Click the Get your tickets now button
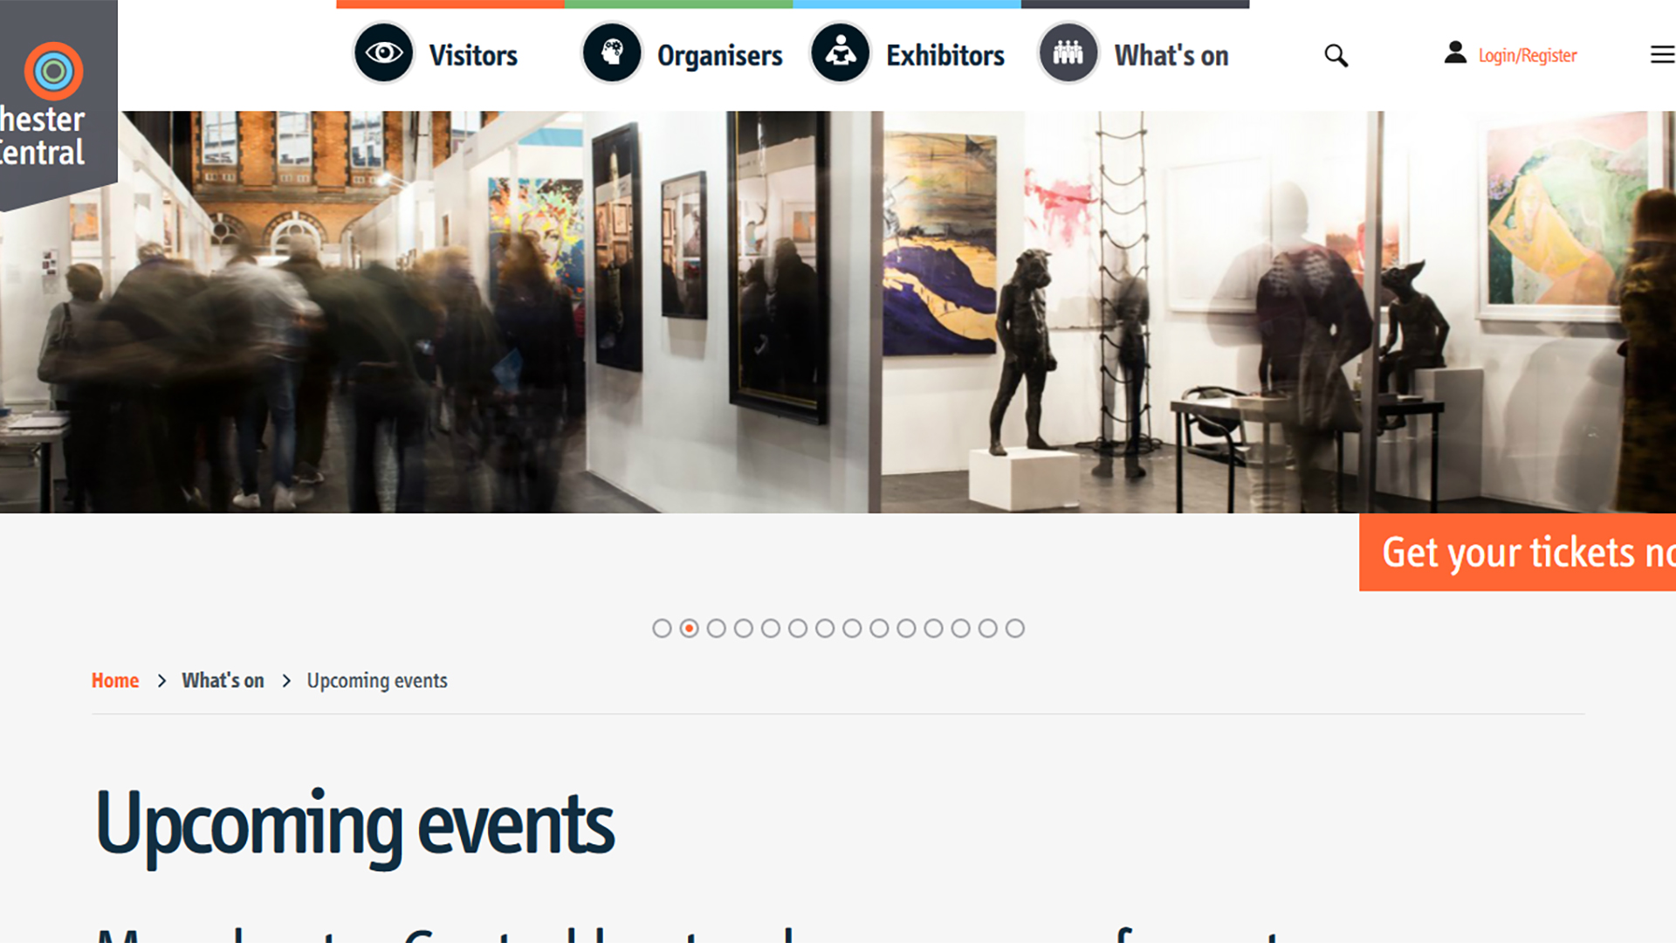 1517,553
